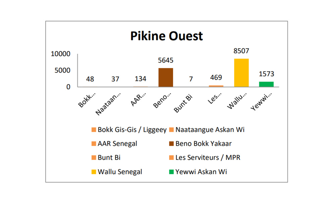
Task: Click the green Yewwi Askan Wi legend swatch
Action: [x=171, y=172]
